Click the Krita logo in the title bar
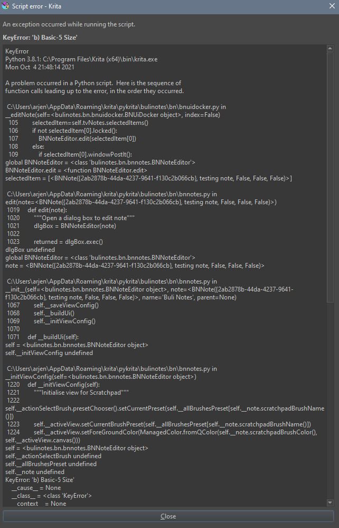This screenshot has height=528, width=339. click(x=5, y=6)
